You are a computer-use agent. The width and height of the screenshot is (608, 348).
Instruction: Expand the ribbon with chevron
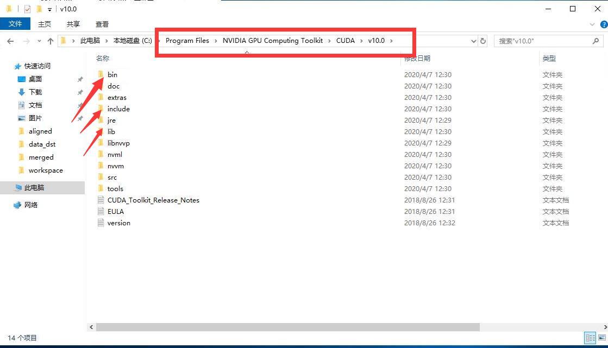click(x=592, y=24)
